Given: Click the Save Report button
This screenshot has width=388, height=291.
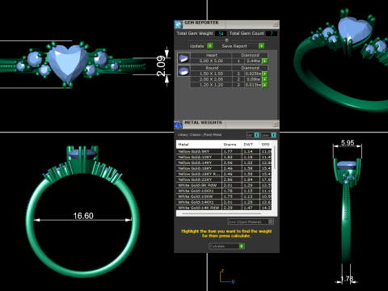Looking at the screenshot, I should [242, 46].
